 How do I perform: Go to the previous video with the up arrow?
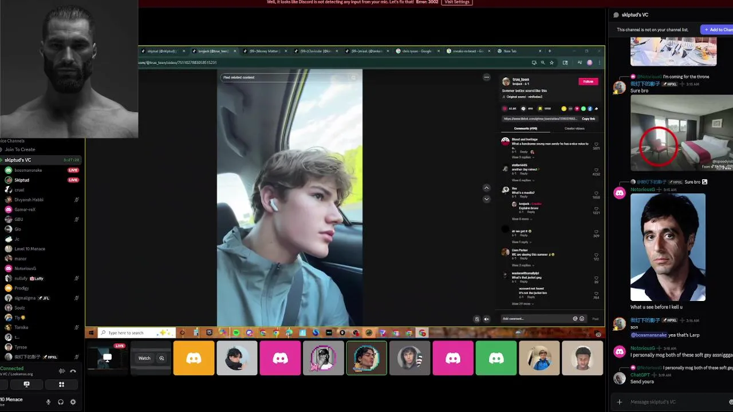pyautogui.click(x=486, y=188)
